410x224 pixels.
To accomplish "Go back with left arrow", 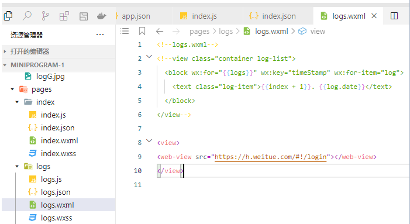I will point(160,32).
